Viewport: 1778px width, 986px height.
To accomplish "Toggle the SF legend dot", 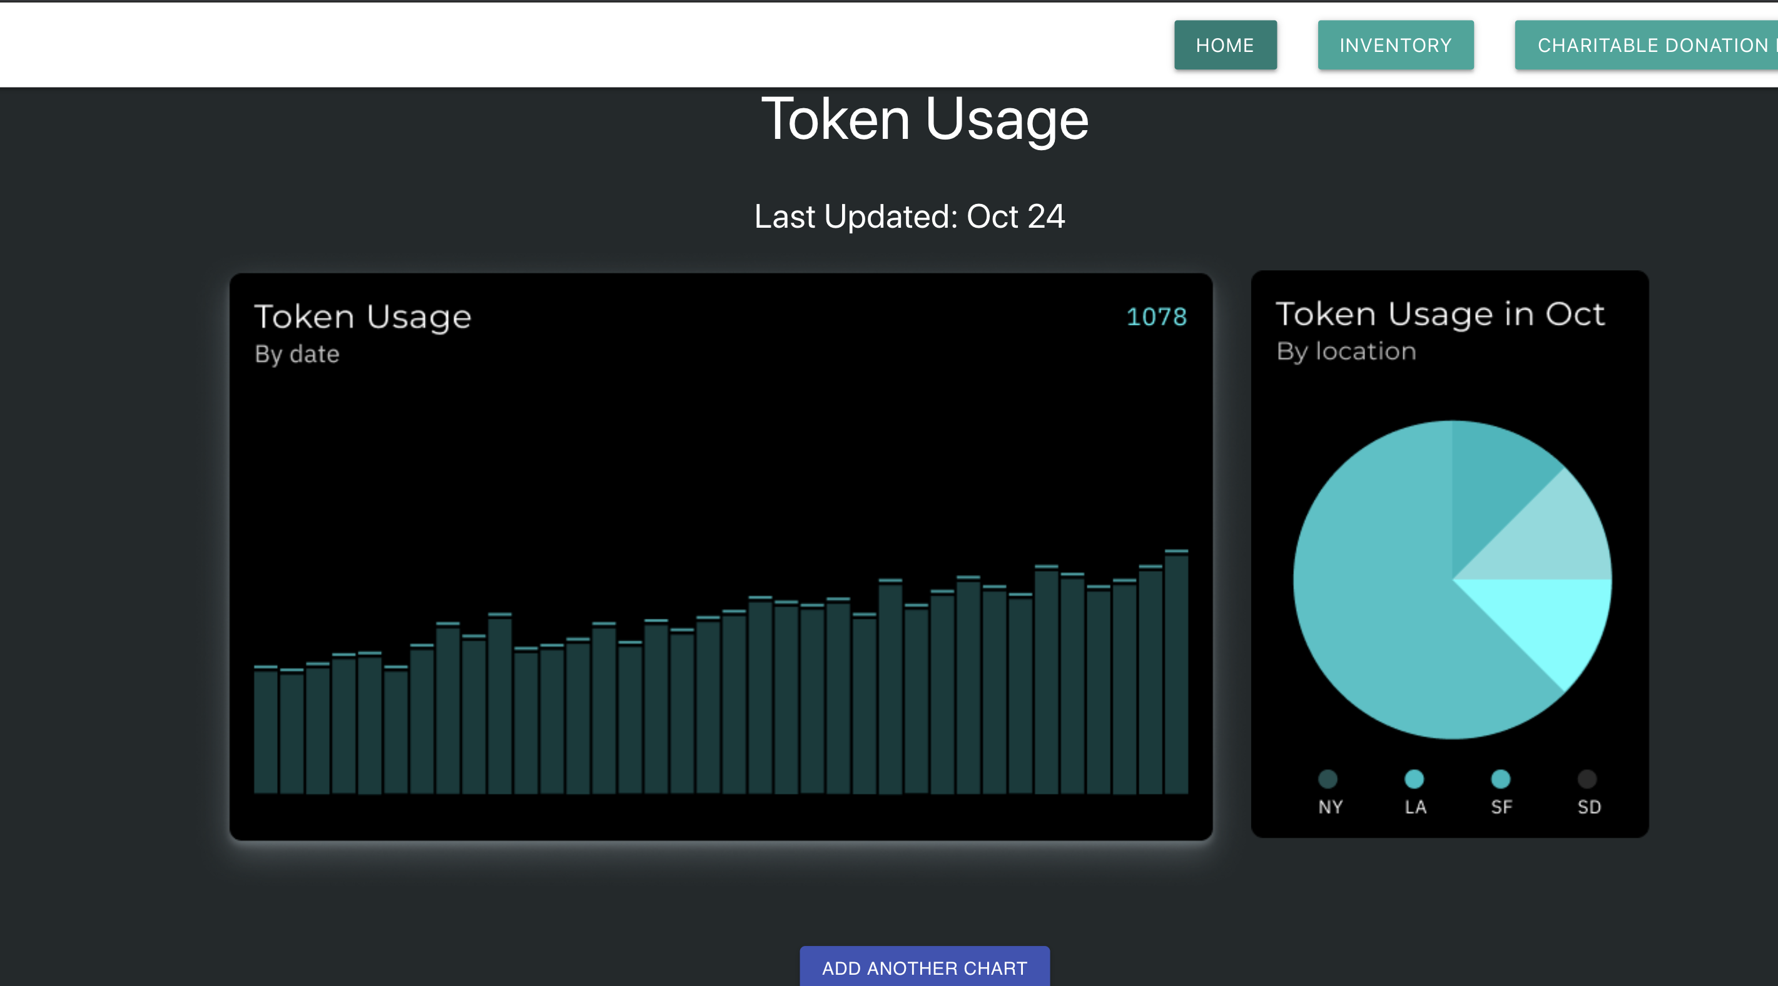I will click(x=1500, y=779).
